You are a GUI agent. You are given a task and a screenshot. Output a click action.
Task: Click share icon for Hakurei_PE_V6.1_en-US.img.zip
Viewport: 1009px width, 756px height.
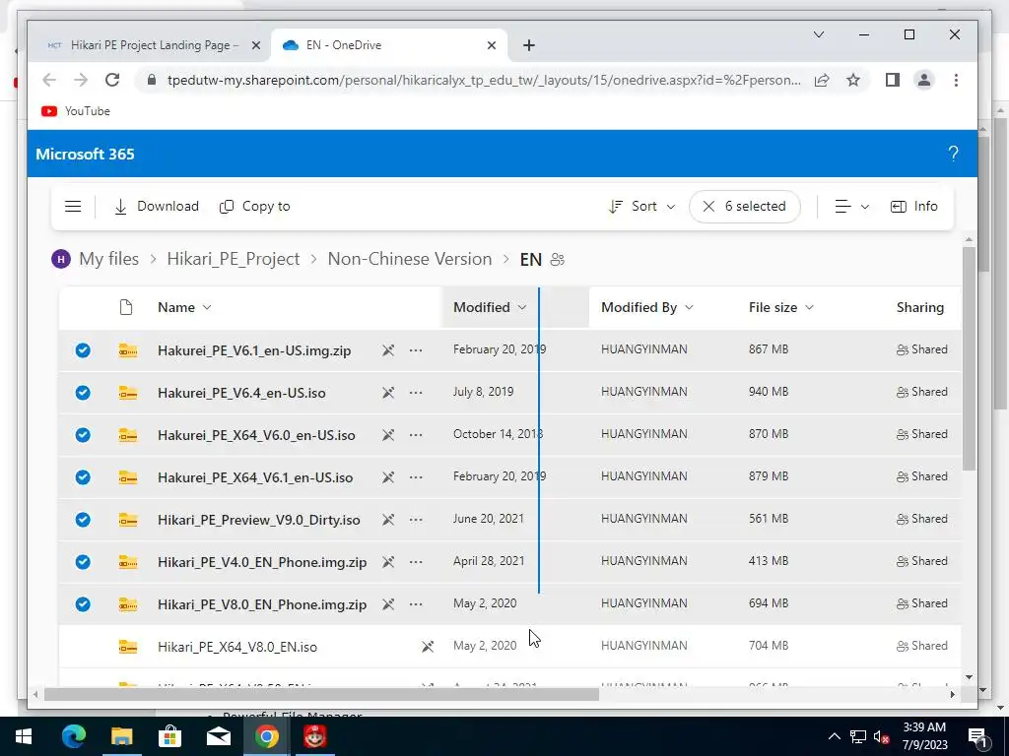pyautogui.click(x=388, y=350)
